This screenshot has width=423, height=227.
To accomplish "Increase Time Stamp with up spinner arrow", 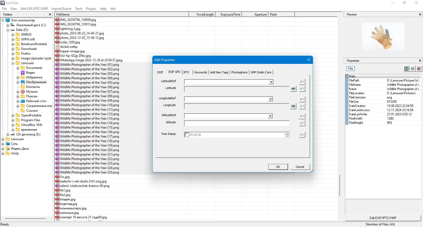I will [287, 133].
